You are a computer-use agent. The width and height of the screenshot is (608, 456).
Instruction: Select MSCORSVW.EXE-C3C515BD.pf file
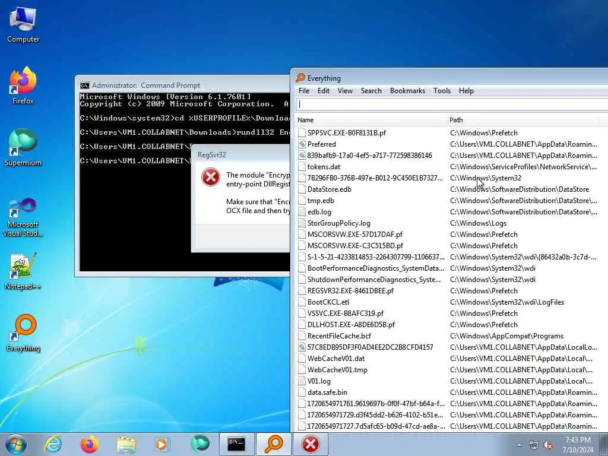451,246
